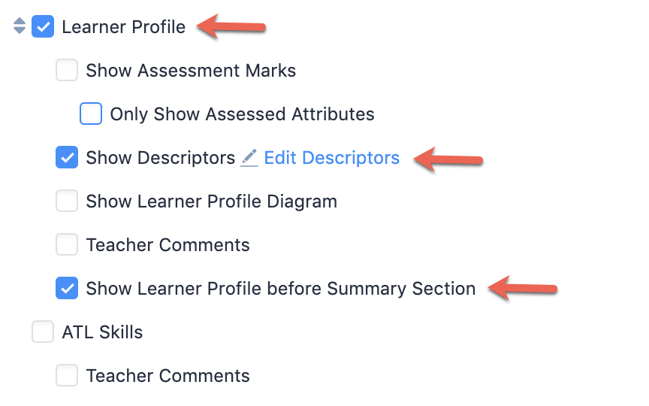The image size is (649, 406).
Task: Uncheck Show Learner Profile before Summary Section box
Action: 67,289
